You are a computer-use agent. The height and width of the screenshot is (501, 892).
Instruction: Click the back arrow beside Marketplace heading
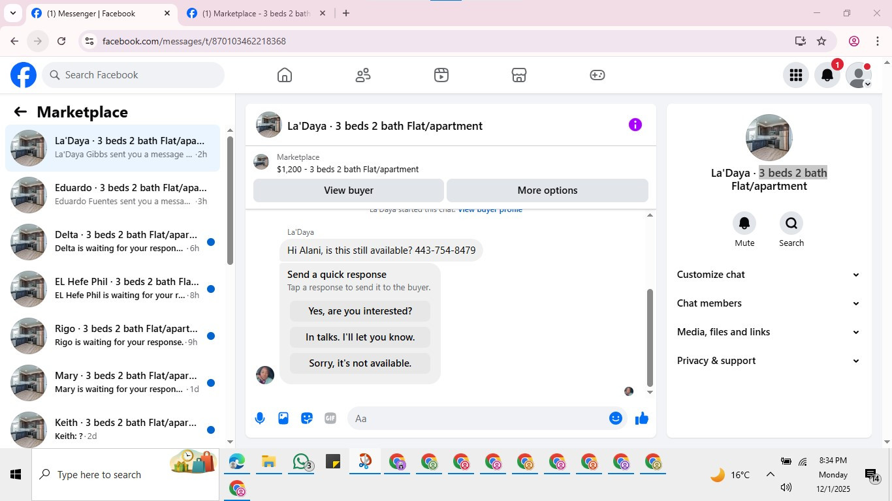tap(20, 112)
